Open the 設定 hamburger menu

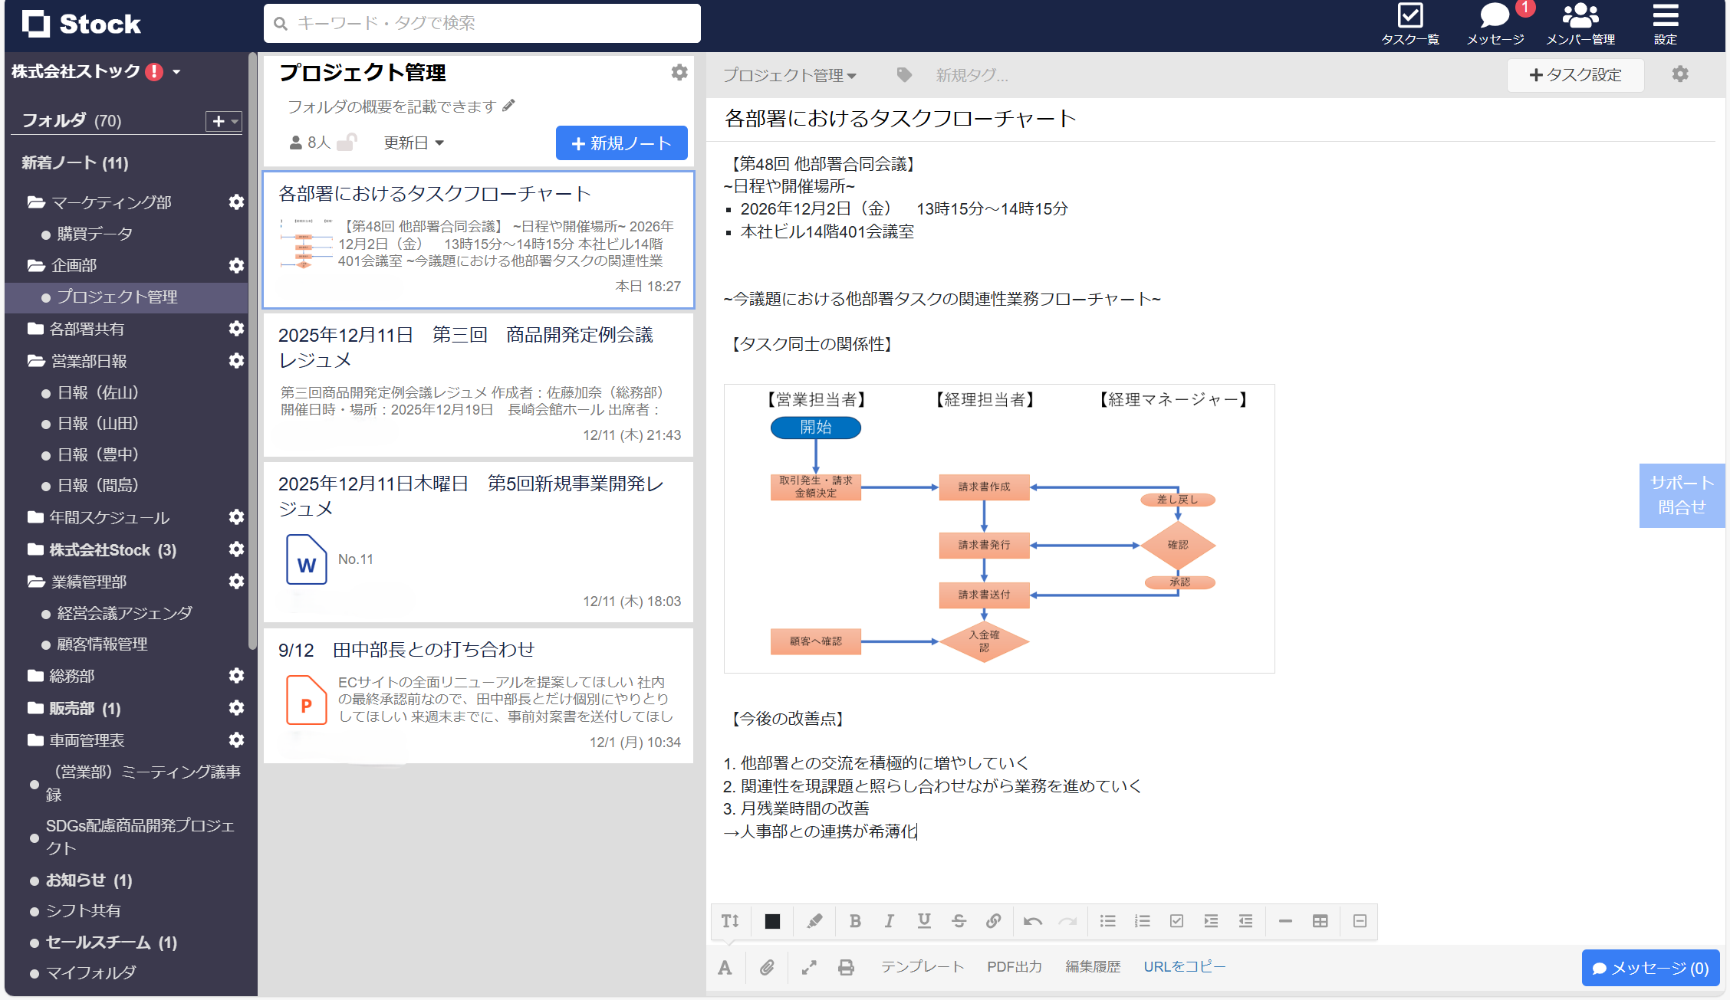coord(1665,17)
